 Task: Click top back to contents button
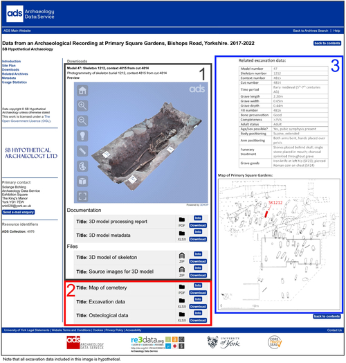[x=327, y=43]
